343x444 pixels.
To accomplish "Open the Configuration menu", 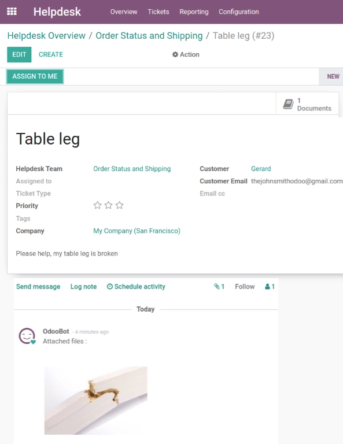I will coord(239,12).
